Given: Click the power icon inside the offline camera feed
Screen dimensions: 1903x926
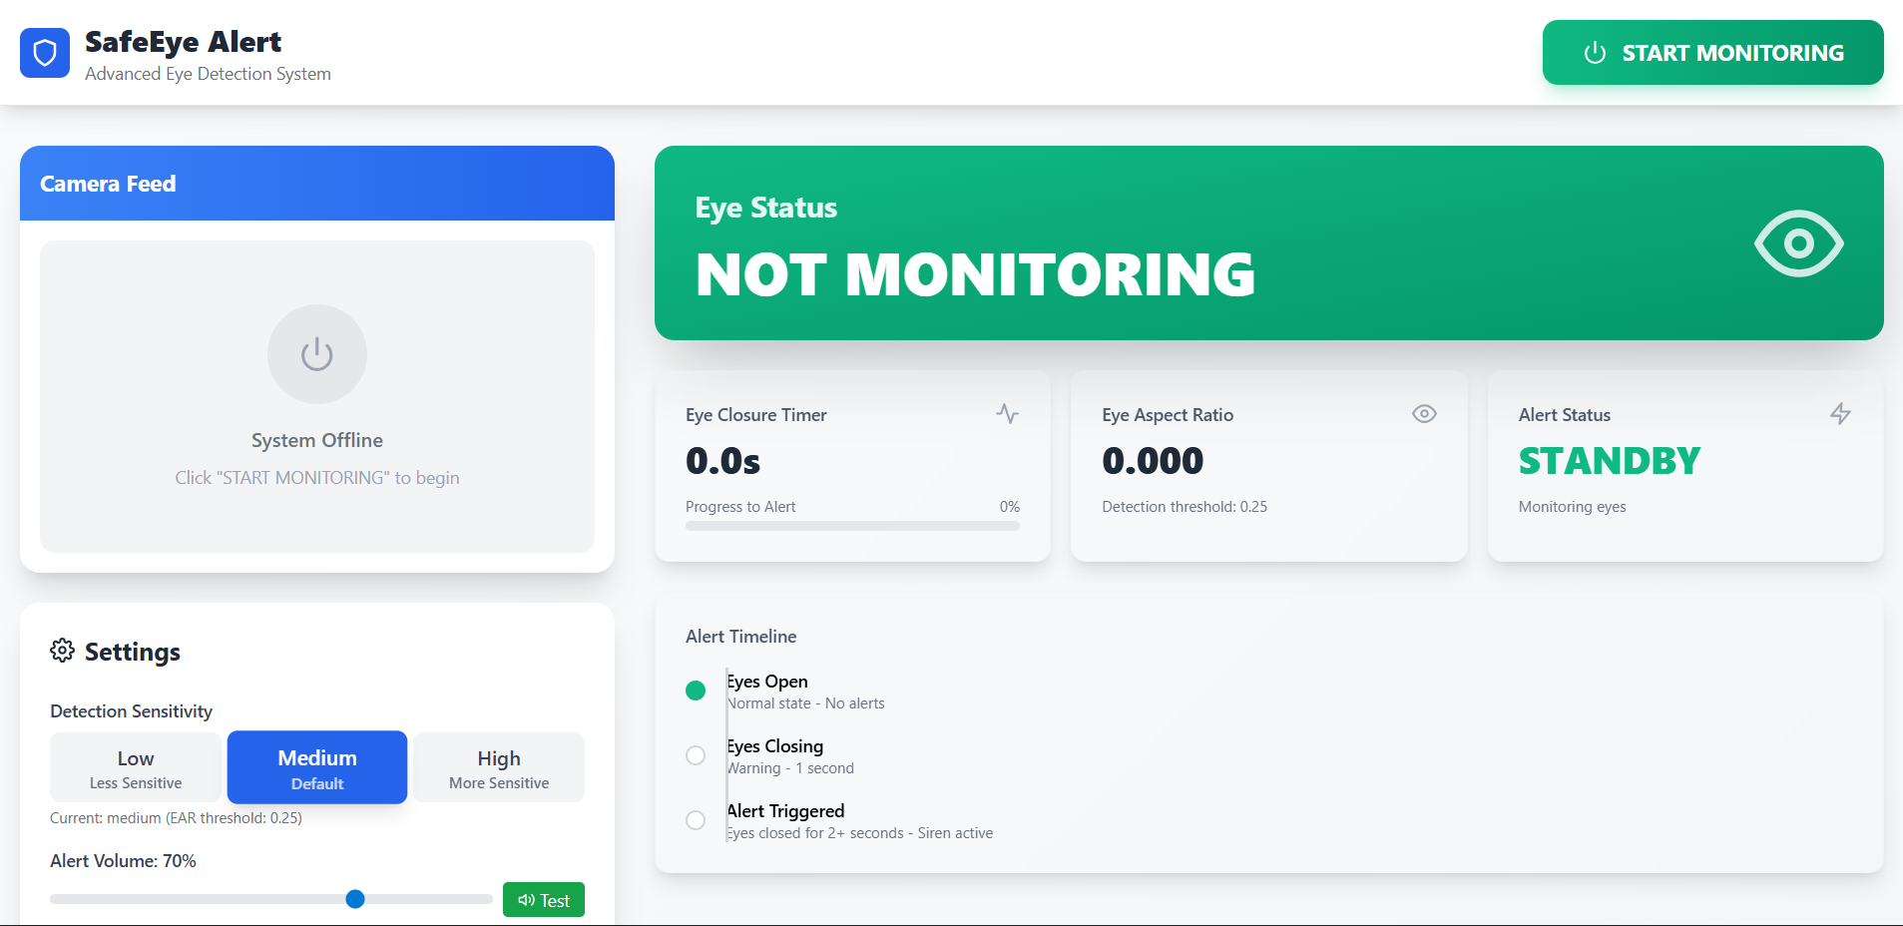Looking at the screenshot, I should (316, 353).
